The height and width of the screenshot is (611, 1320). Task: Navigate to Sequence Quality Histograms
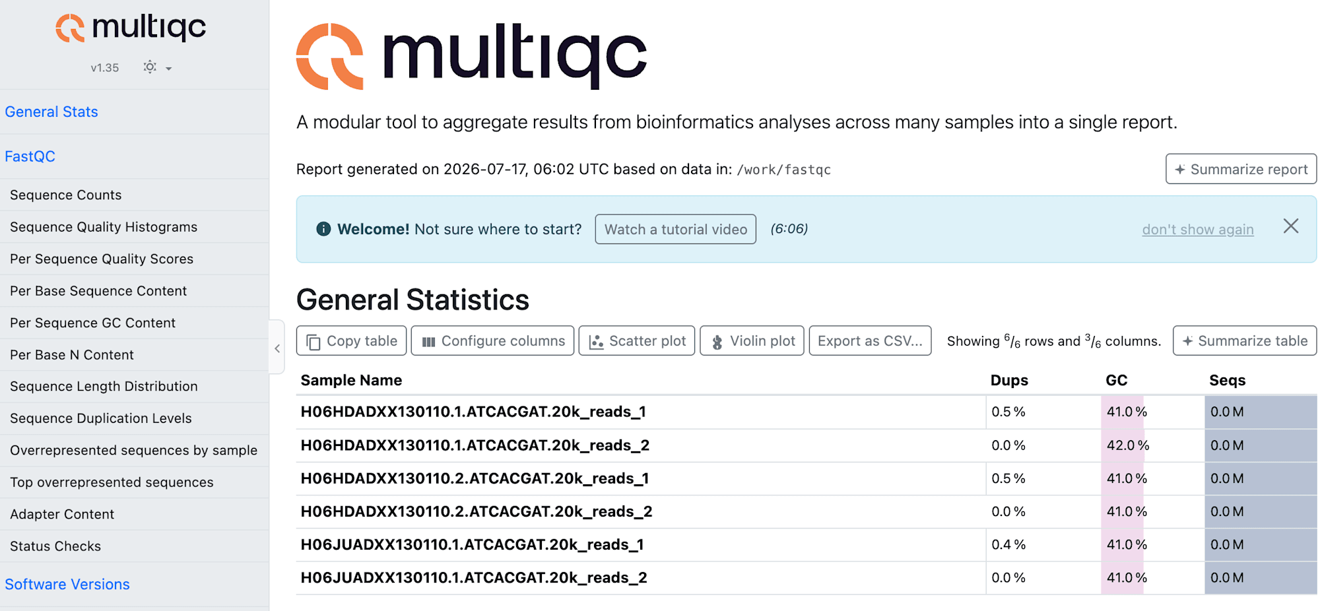104,226
